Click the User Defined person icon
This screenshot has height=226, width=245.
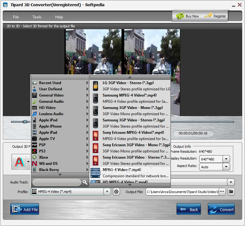[34, 89]
